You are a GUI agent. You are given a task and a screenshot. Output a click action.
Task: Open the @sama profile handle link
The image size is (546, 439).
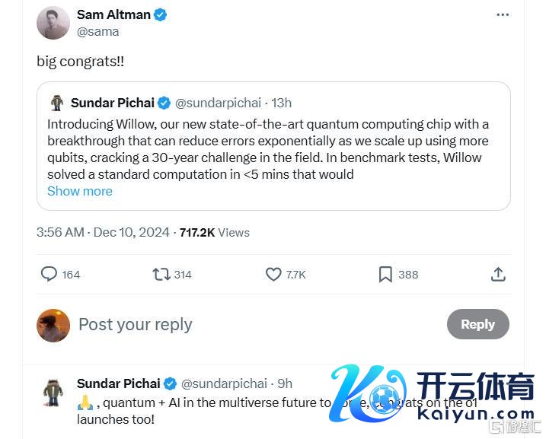pos(98,32)
